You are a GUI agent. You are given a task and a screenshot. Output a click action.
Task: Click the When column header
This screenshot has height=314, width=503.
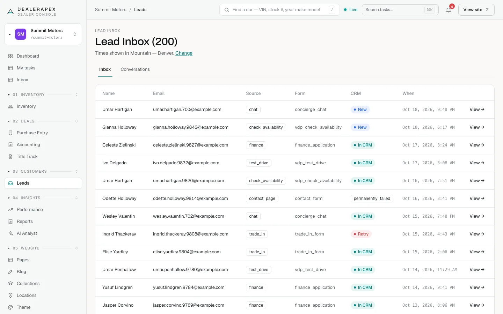[x=408, y=94]
